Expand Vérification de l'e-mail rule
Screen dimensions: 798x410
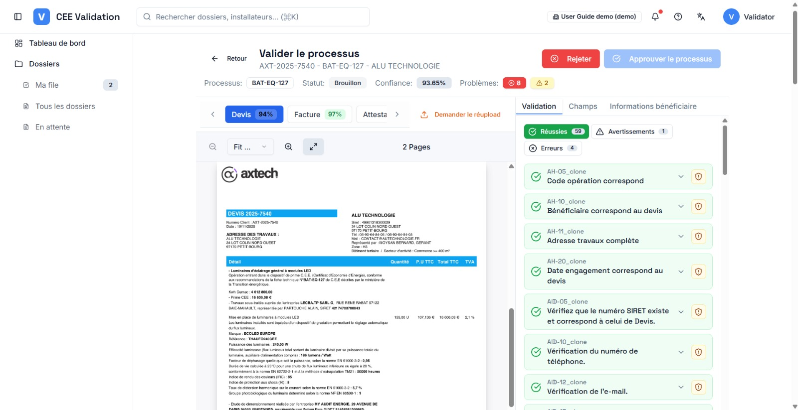[681, 387]
